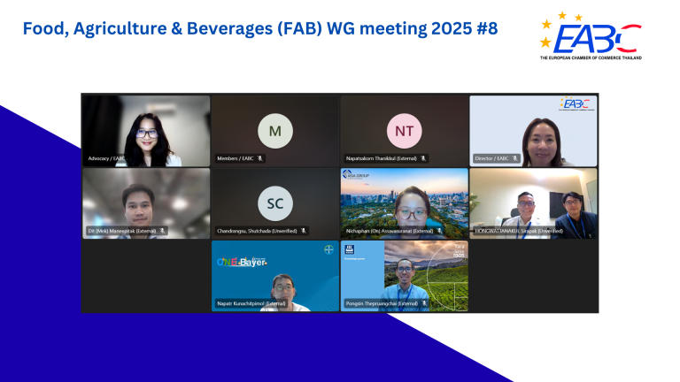Image resolution: width=680 pixels, height=382 pixels.
Task: Select the M avatar circle
Action: (275, 131)
